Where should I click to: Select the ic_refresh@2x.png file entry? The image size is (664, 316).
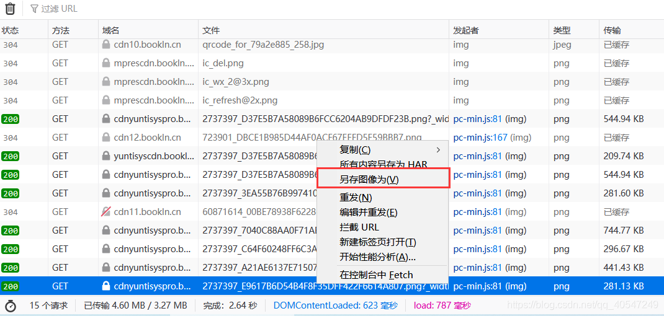(240, 100)
